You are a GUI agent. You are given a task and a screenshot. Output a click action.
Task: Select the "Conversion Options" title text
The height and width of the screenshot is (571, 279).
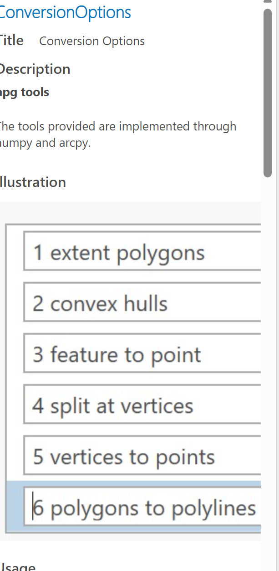click(x=91, y=41)
